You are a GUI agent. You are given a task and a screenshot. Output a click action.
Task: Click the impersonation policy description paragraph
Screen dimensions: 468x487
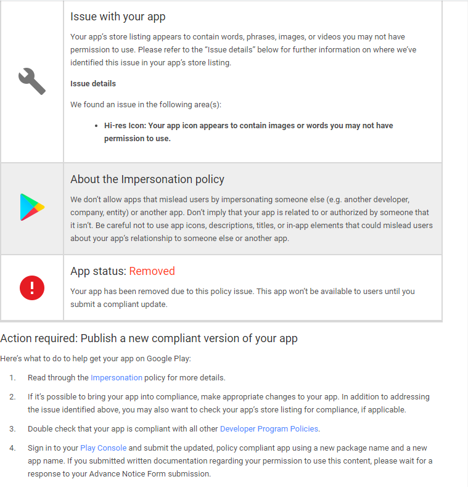[252, 219]
